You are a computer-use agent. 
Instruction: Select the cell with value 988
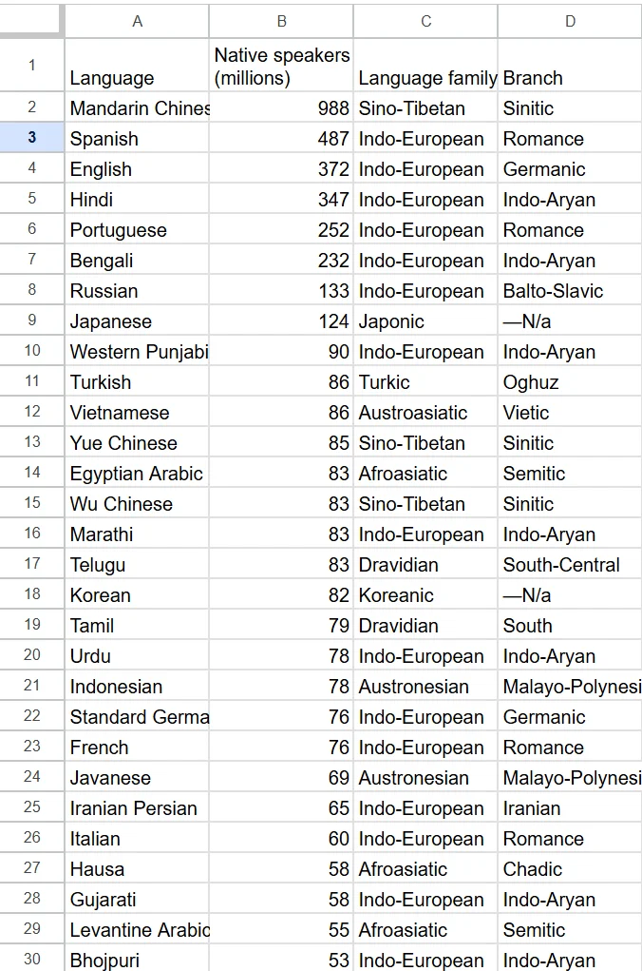coord(281,107)
